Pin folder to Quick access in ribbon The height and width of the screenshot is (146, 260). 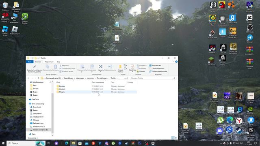[x=35, y=69]
